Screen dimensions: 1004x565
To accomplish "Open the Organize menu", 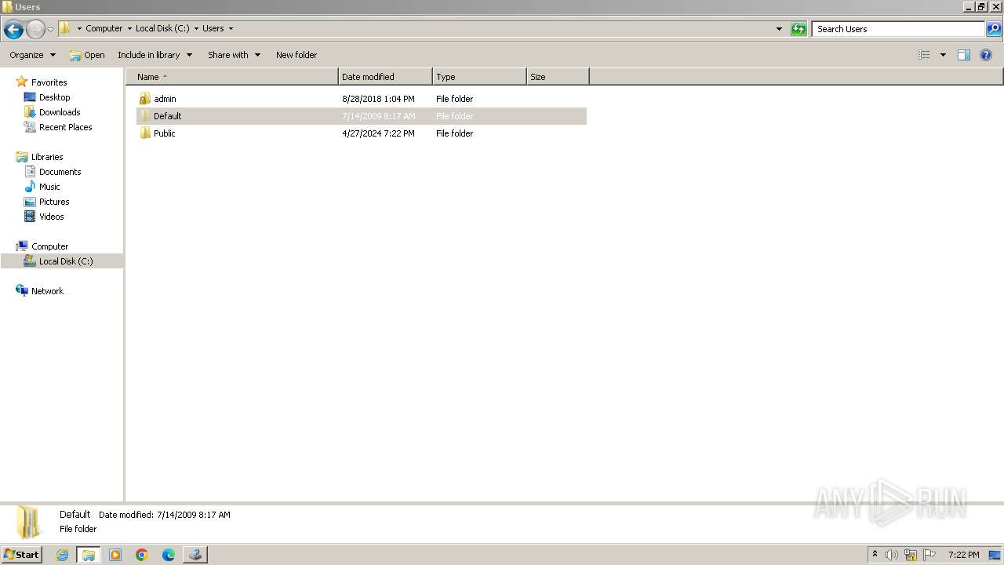I will click(x=32, y=55).
